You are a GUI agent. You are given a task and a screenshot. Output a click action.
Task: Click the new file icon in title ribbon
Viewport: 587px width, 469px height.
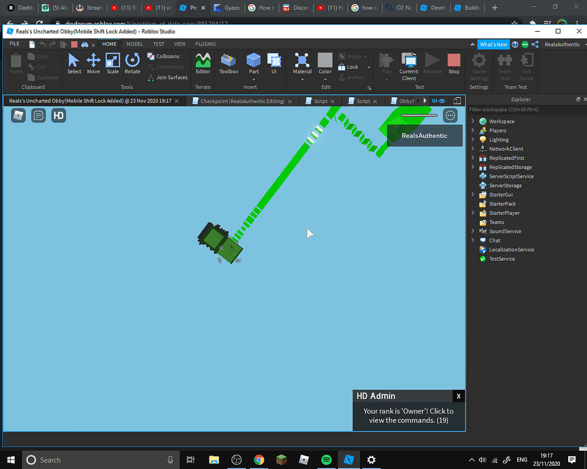point(32,44)
